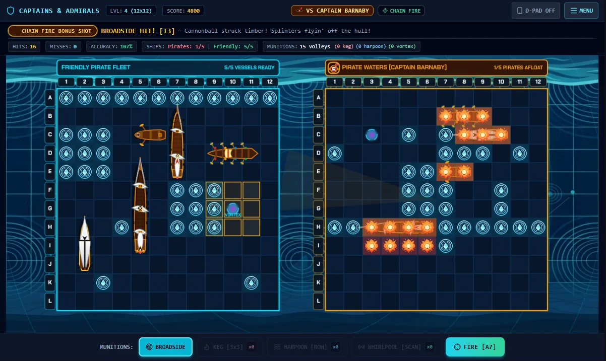Click row header L of Pirate Waters
Viewport: 606px width, 361px height.
point(319,302)
